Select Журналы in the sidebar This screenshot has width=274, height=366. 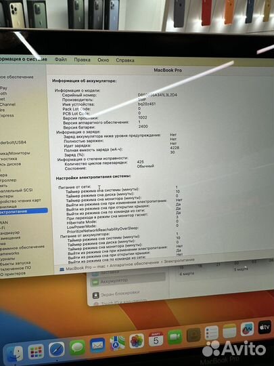[x=7, y=259]
